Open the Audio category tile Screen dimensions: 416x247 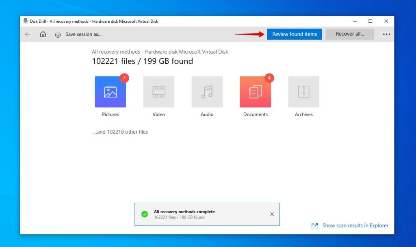tap(207, 92)
